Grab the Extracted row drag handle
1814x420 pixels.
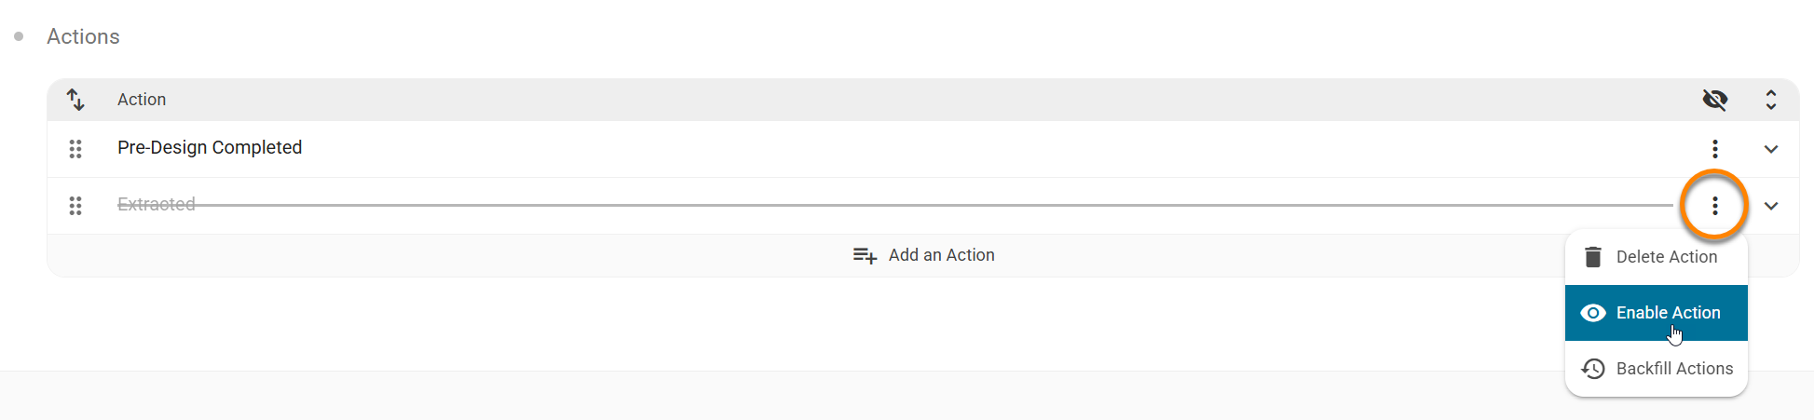pyautogui.click(x=75, y=206)
